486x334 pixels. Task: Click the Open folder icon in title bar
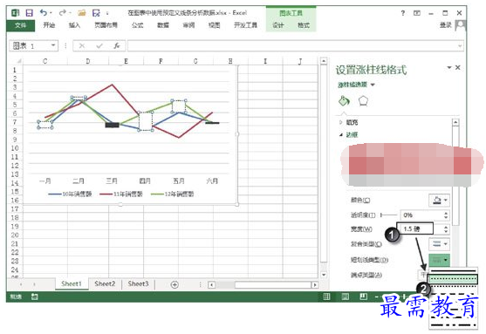point(81,13)
